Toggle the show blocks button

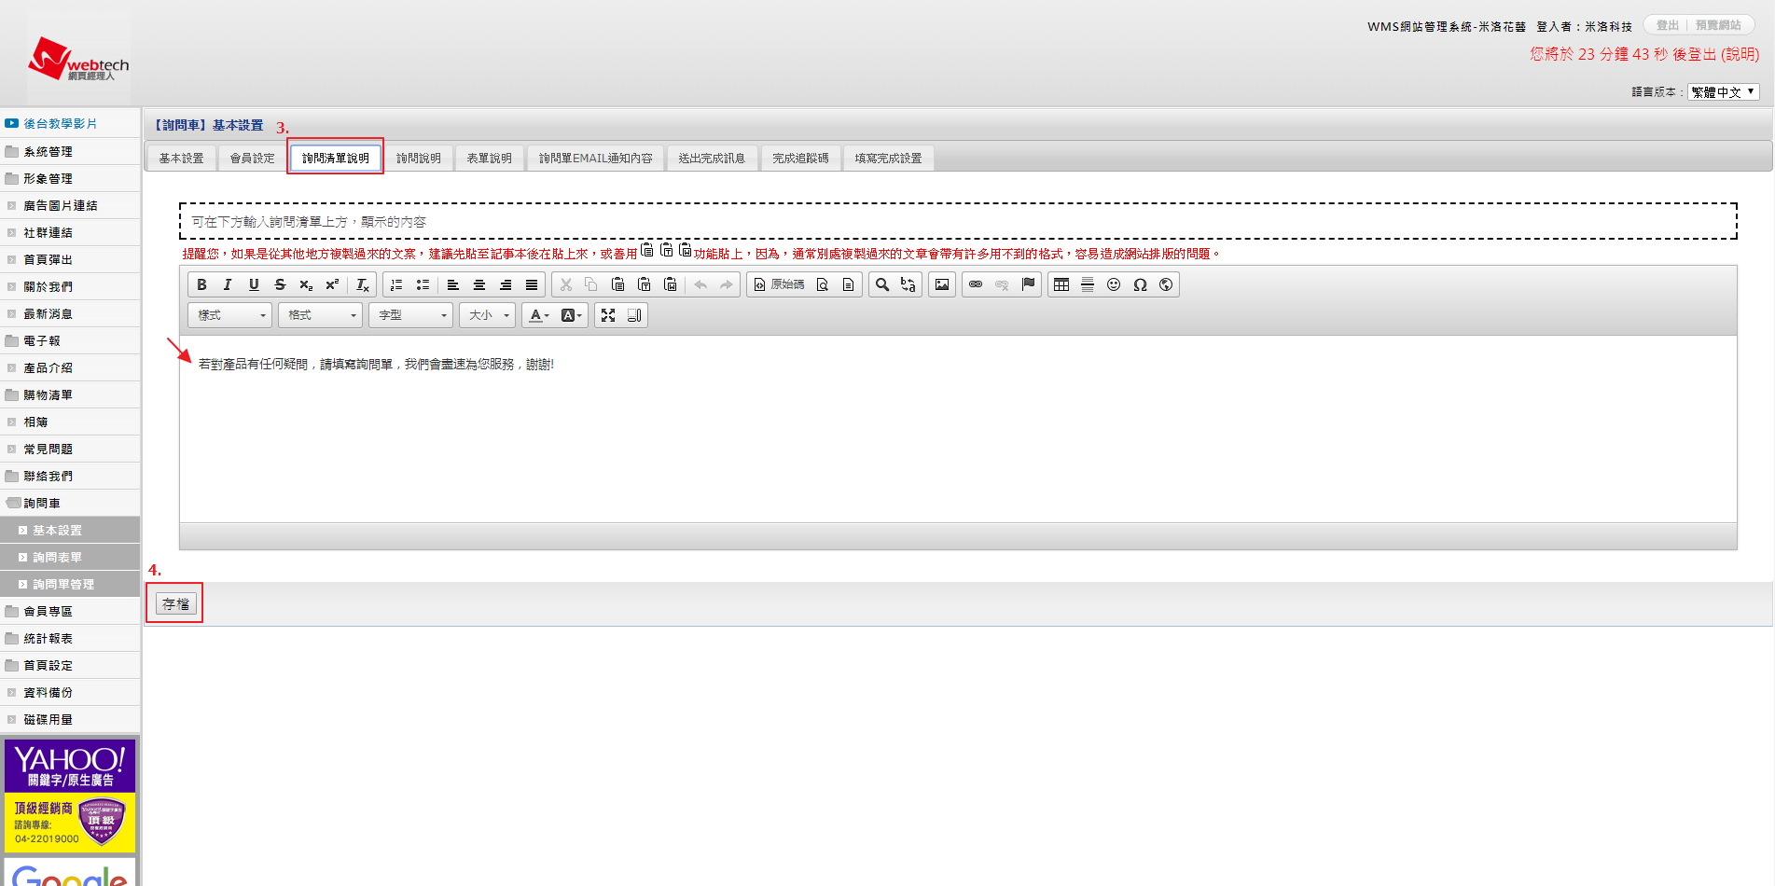tap(634, 315)
